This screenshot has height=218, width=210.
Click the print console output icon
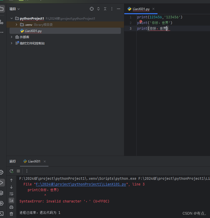point(11,207)
